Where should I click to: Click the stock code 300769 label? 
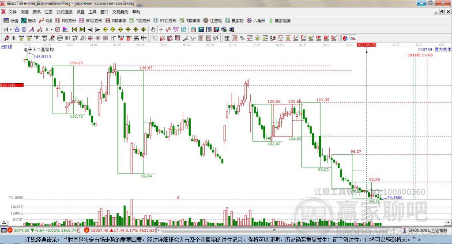pyautogui.click(x=425, y=49)
